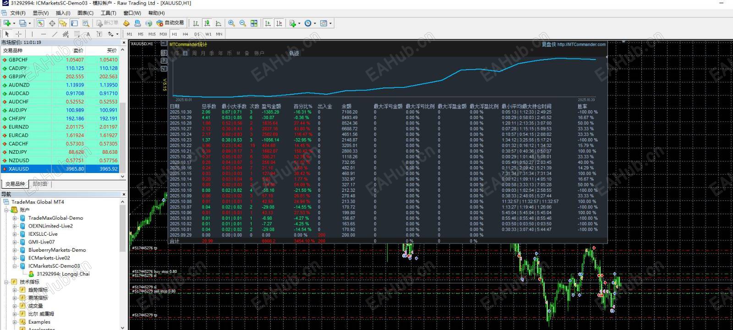This screenshot has width=733, height=330.
Task: Click the question mark help box
Action: [164, 61]
